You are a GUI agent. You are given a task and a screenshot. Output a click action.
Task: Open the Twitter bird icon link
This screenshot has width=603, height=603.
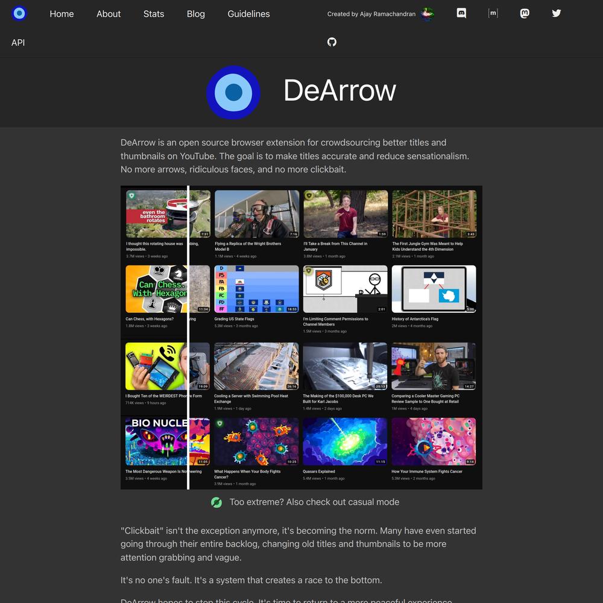557,13
